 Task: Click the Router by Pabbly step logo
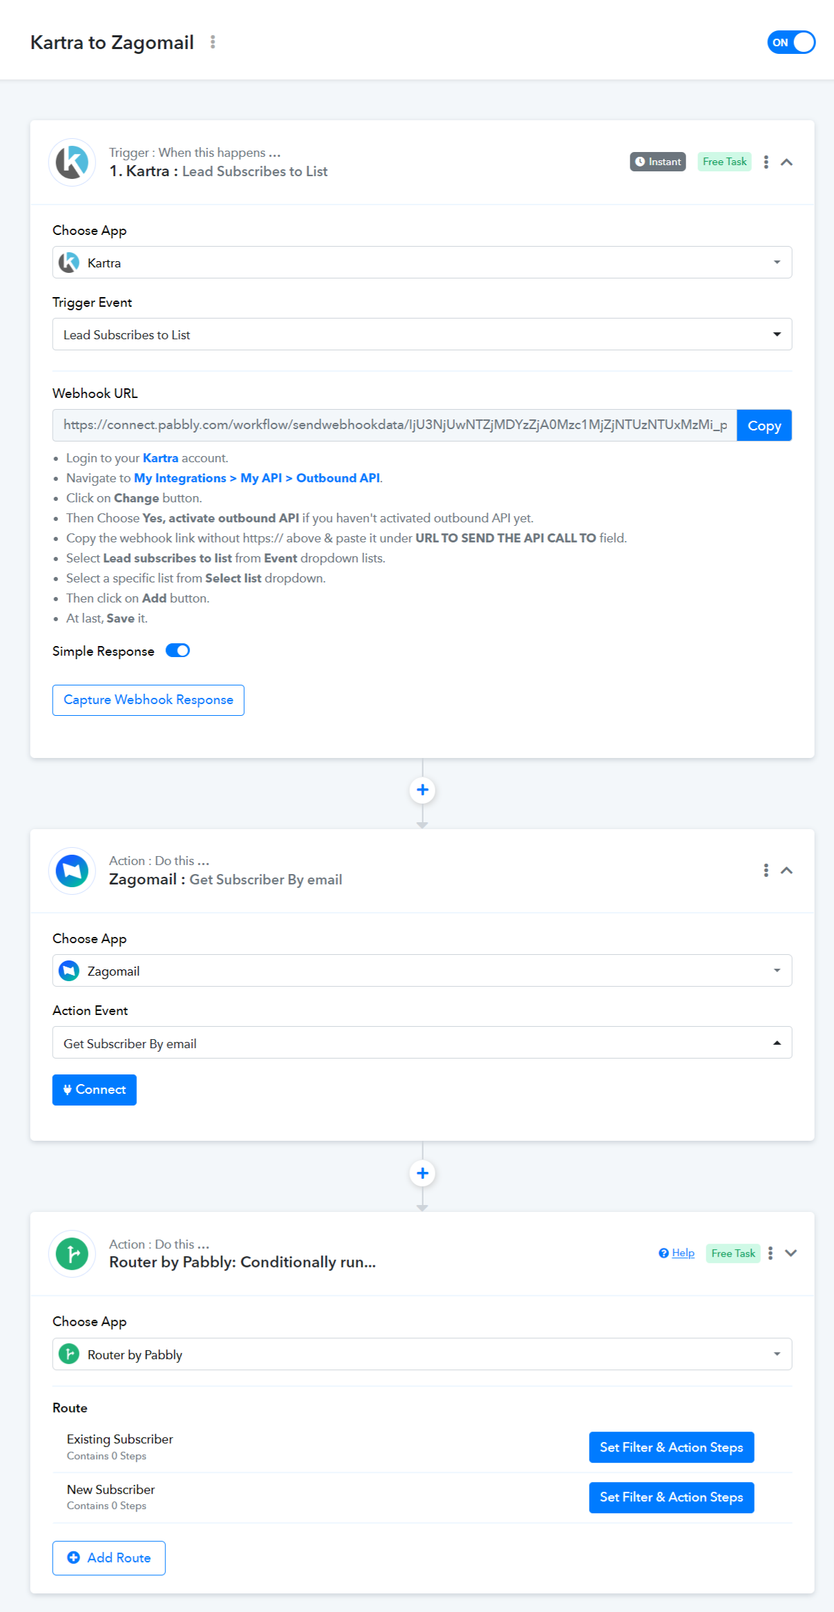tap(72, 1253)
